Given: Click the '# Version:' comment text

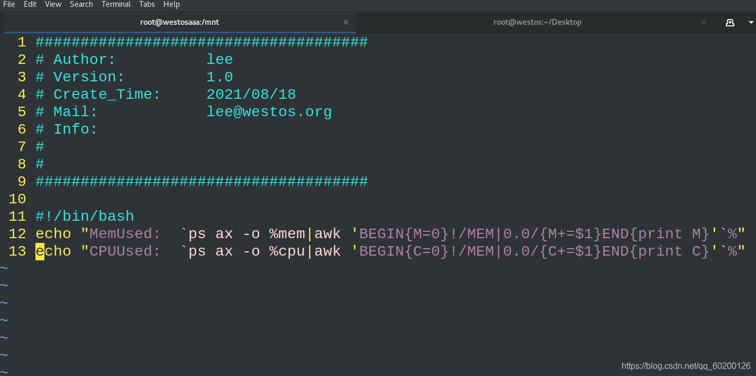Looking at the screenshot, I should (80, 77).
